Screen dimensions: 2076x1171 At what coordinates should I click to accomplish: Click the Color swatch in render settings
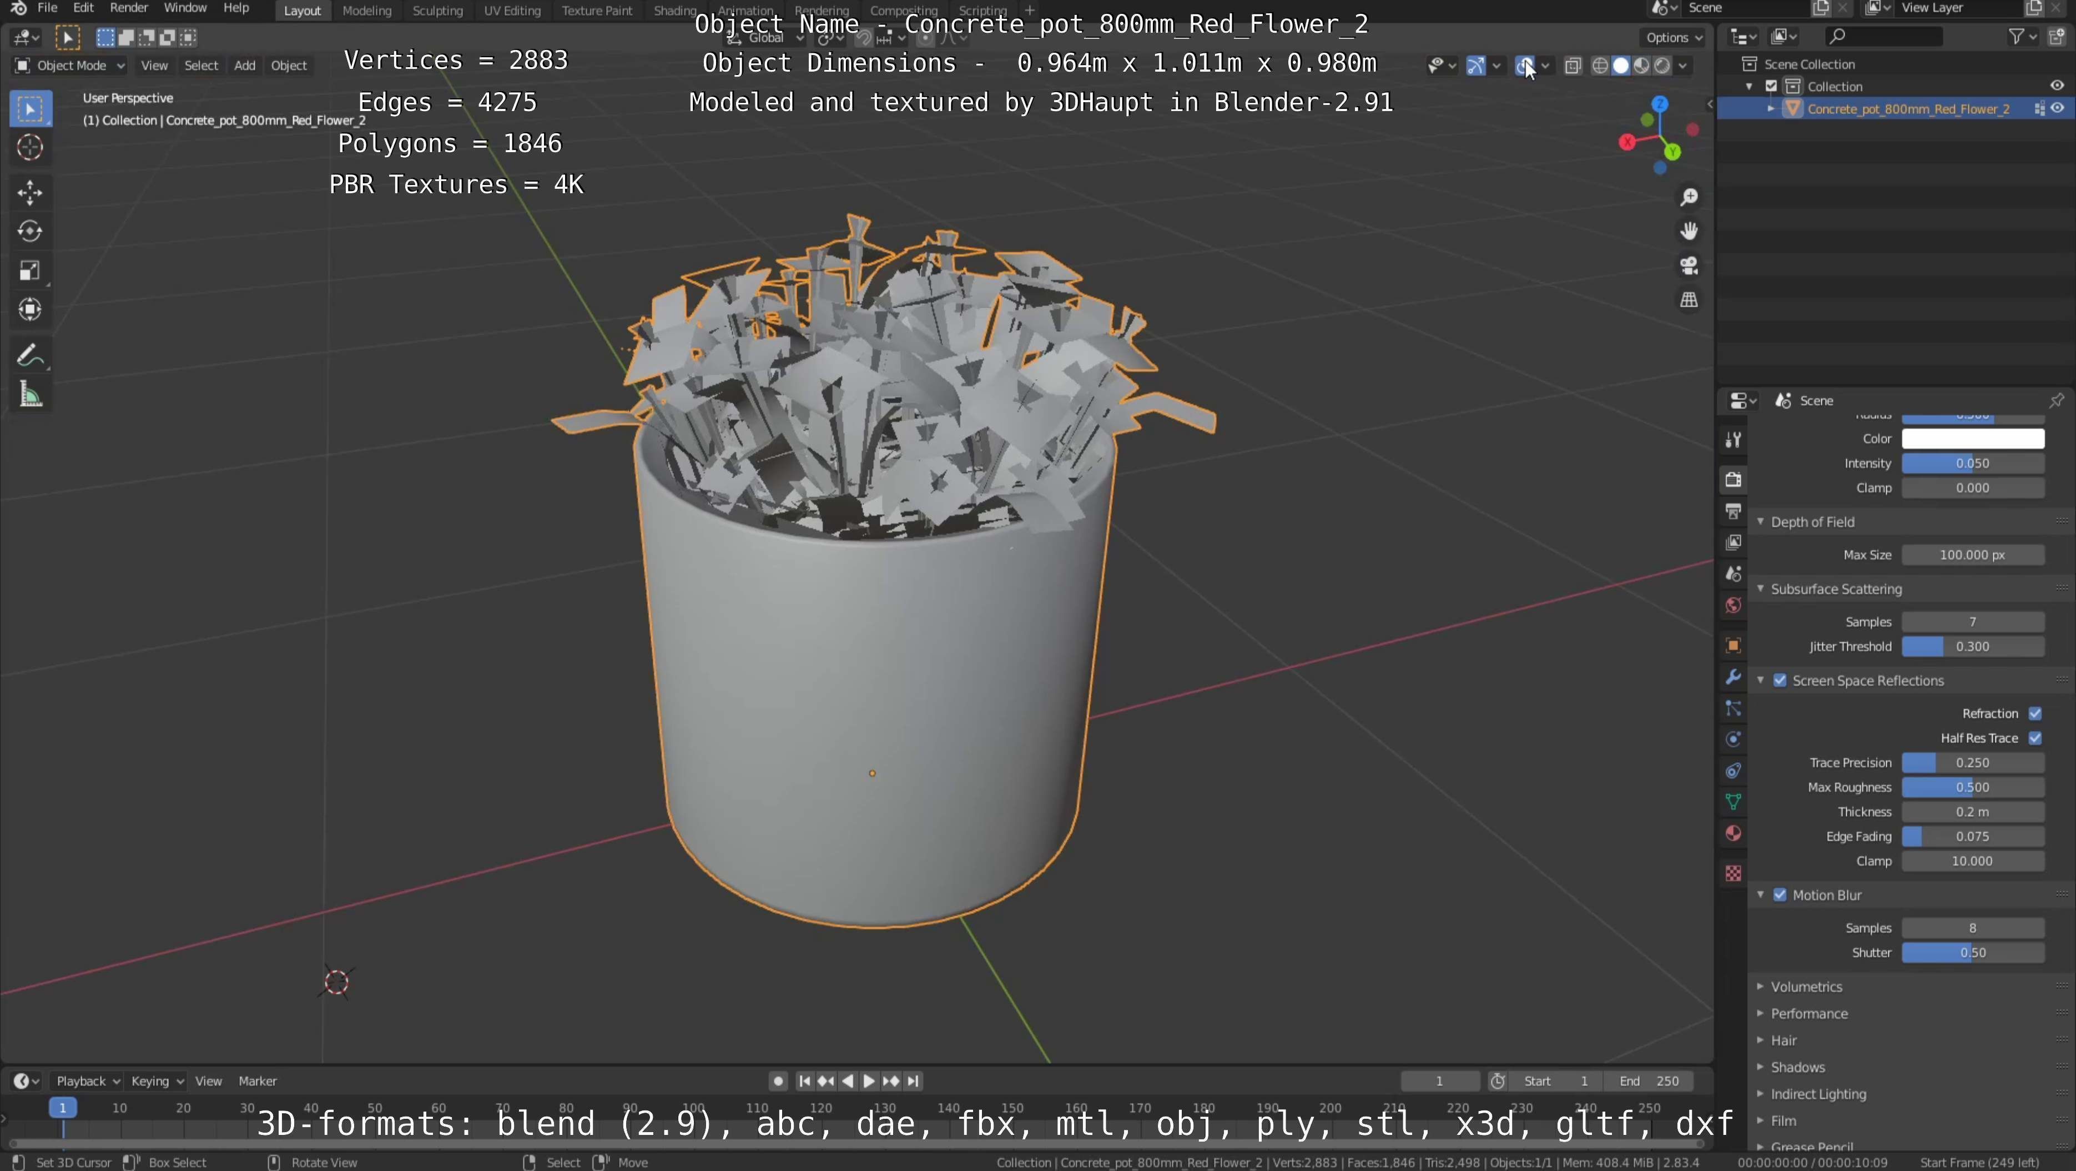[1972, 439]
